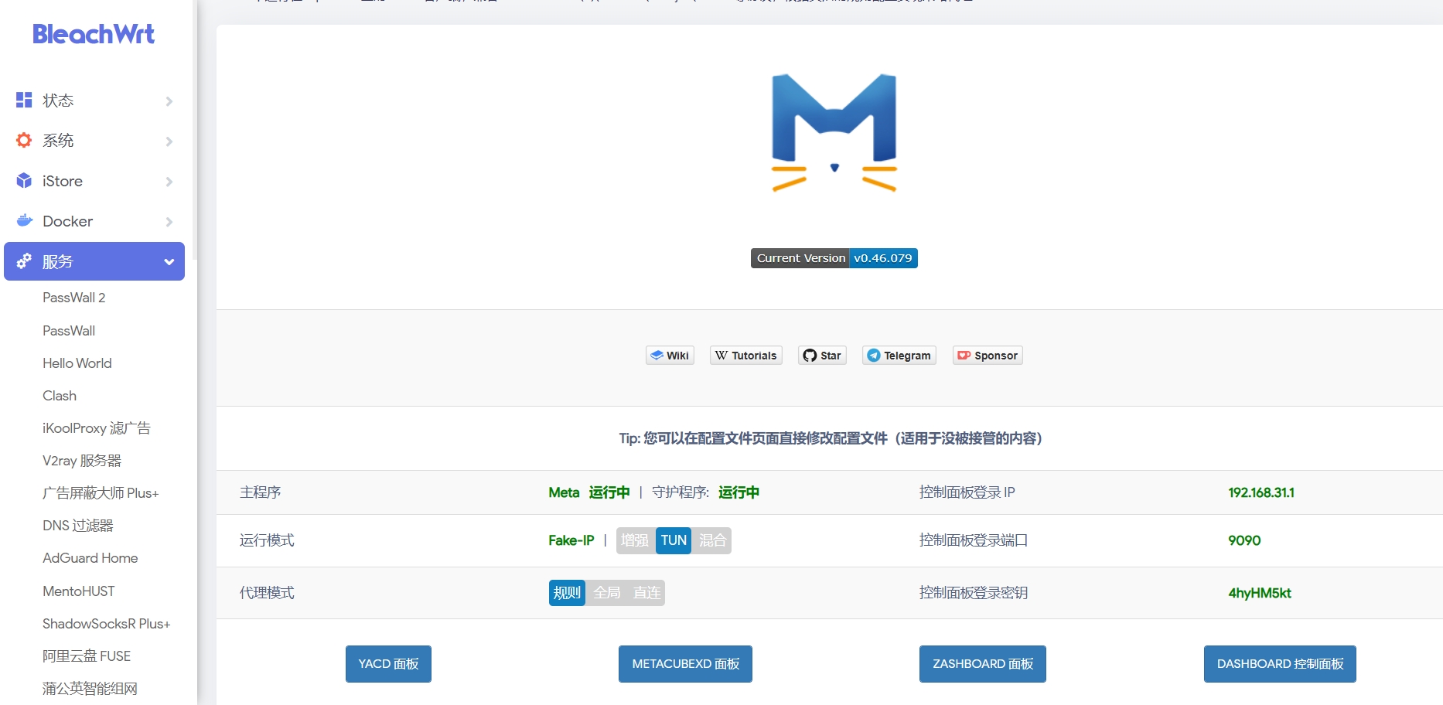Click the iStore cube icon
1443x705 pixels.
(24, 180)
